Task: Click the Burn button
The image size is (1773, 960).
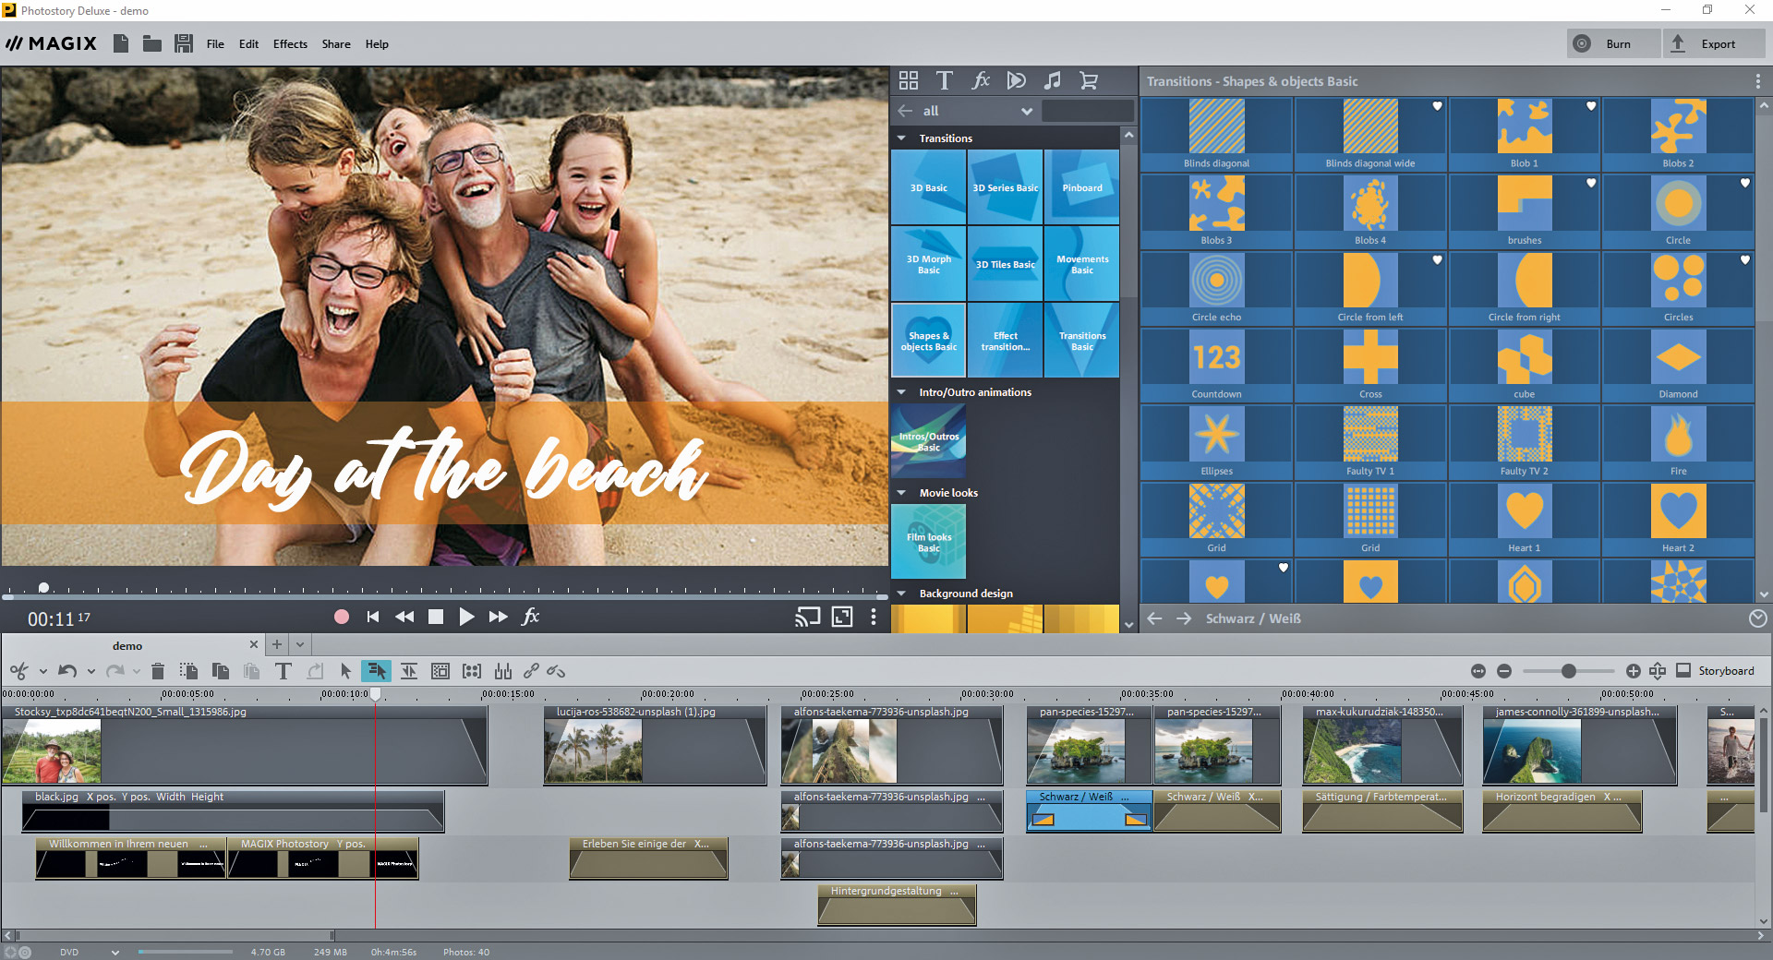Action: (1613, 43)
